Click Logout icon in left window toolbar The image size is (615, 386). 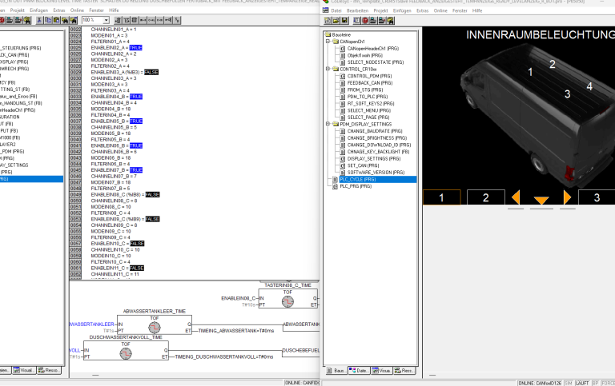(x=18, y=20)
